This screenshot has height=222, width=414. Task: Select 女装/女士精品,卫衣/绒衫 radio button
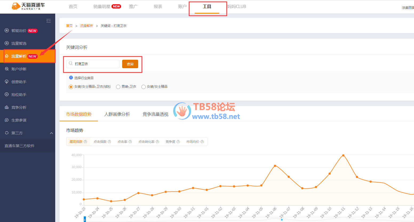[x=71, y=87]
